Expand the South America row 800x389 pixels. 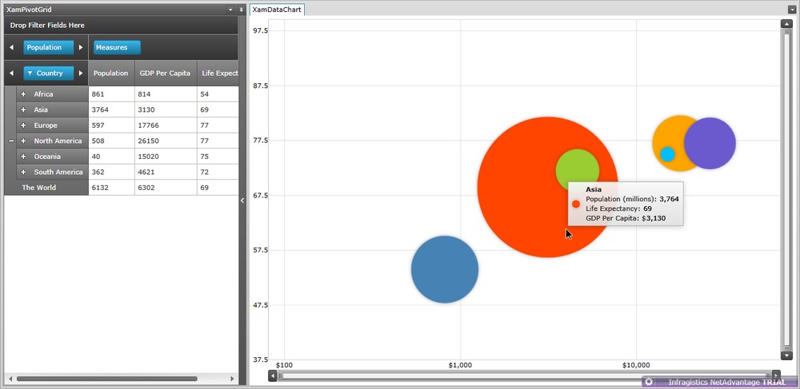[x=23, y=172]
